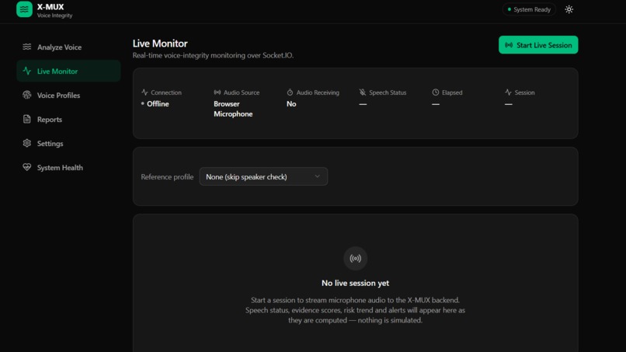Click the Reports document icon
This screenshot has width=626, height=352.
pyautogui.click(x=26, y=119)
